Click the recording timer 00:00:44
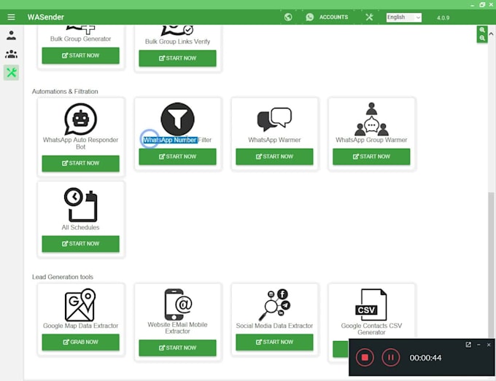 425,358
